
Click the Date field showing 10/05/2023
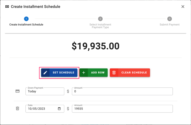[x=41, y=109]
